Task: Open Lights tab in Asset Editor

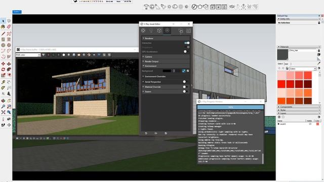Action: [x=151, y=30]
